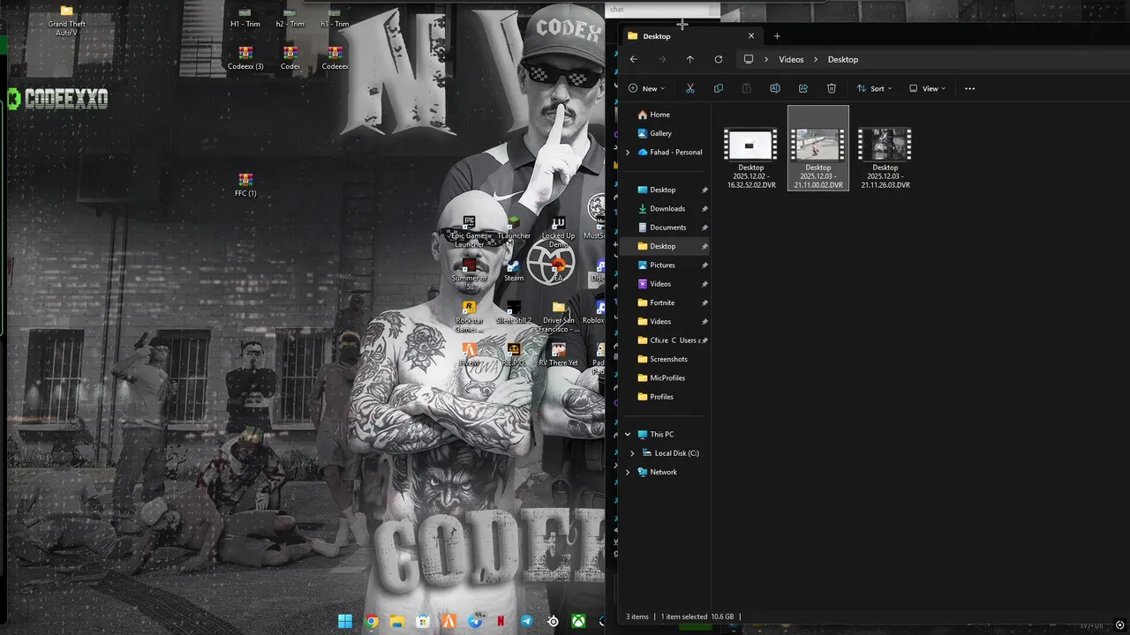Select the Locked Up Demo shortcut

click(558, 232)
